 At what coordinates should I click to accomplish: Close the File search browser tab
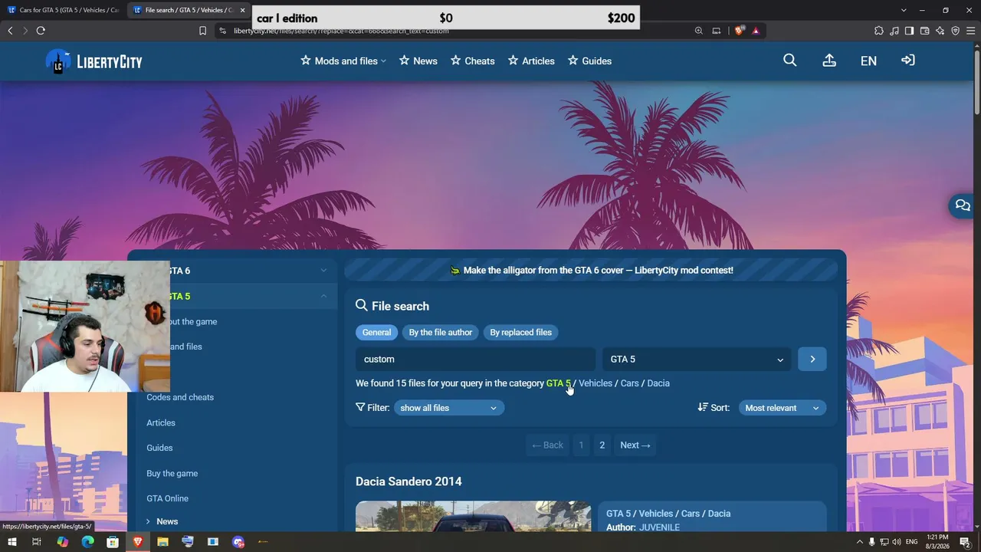242,10
